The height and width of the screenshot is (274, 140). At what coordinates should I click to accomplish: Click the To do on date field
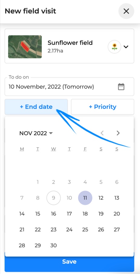point(69,87)
